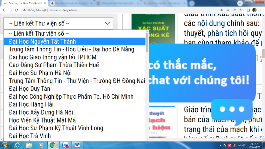The height and width of the screenshot is (149, 265).
Task: Select 'Đại Học Sư Phạm Hà Nội' option
Action: [x=75, y=73]
